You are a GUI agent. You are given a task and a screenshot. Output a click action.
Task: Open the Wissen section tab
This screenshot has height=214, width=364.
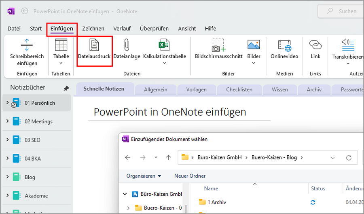tap(280, 89)
